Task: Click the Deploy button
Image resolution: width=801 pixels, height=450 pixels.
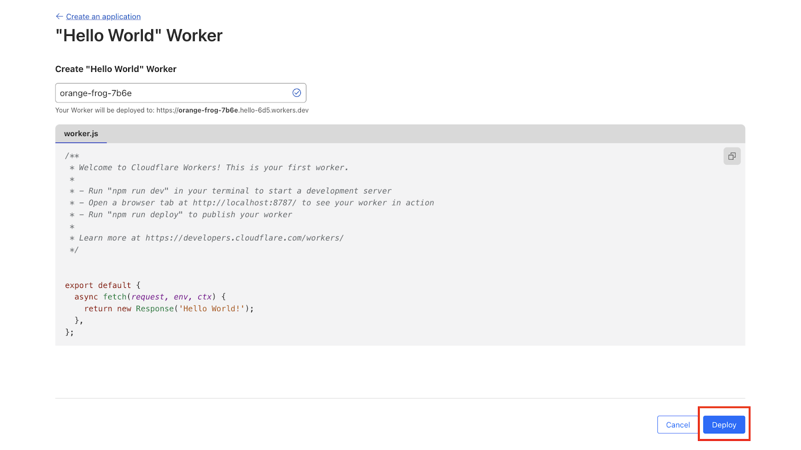Action: (724, 424)
